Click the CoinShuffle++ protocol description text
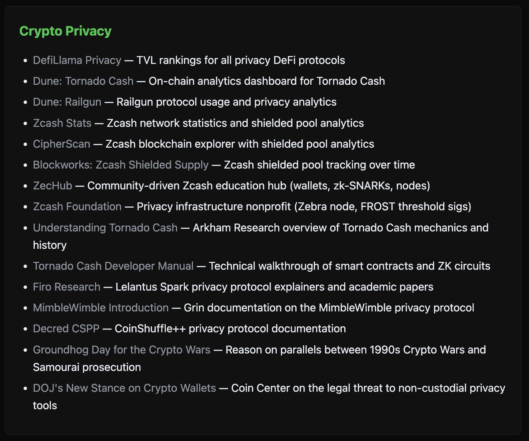 [230, 329]
